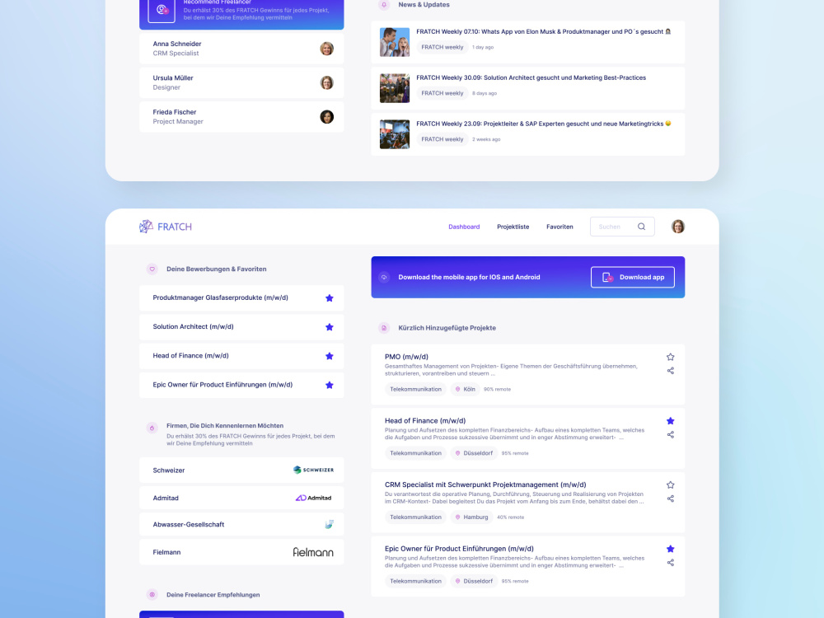Viewport: 824px width, 618px height.
Task: Click the share icon on the PMO listing
Action: pyautogui.click(x=670, y=371)
